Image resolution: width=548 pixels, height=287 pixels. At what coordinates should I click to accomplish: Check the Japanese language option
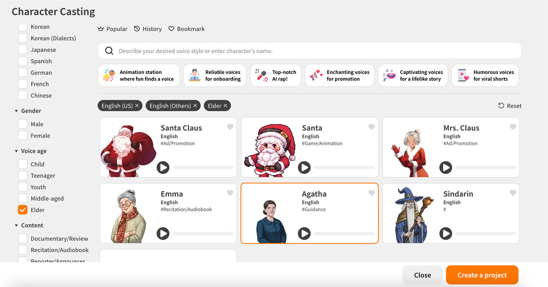click(x=23, y=50)
